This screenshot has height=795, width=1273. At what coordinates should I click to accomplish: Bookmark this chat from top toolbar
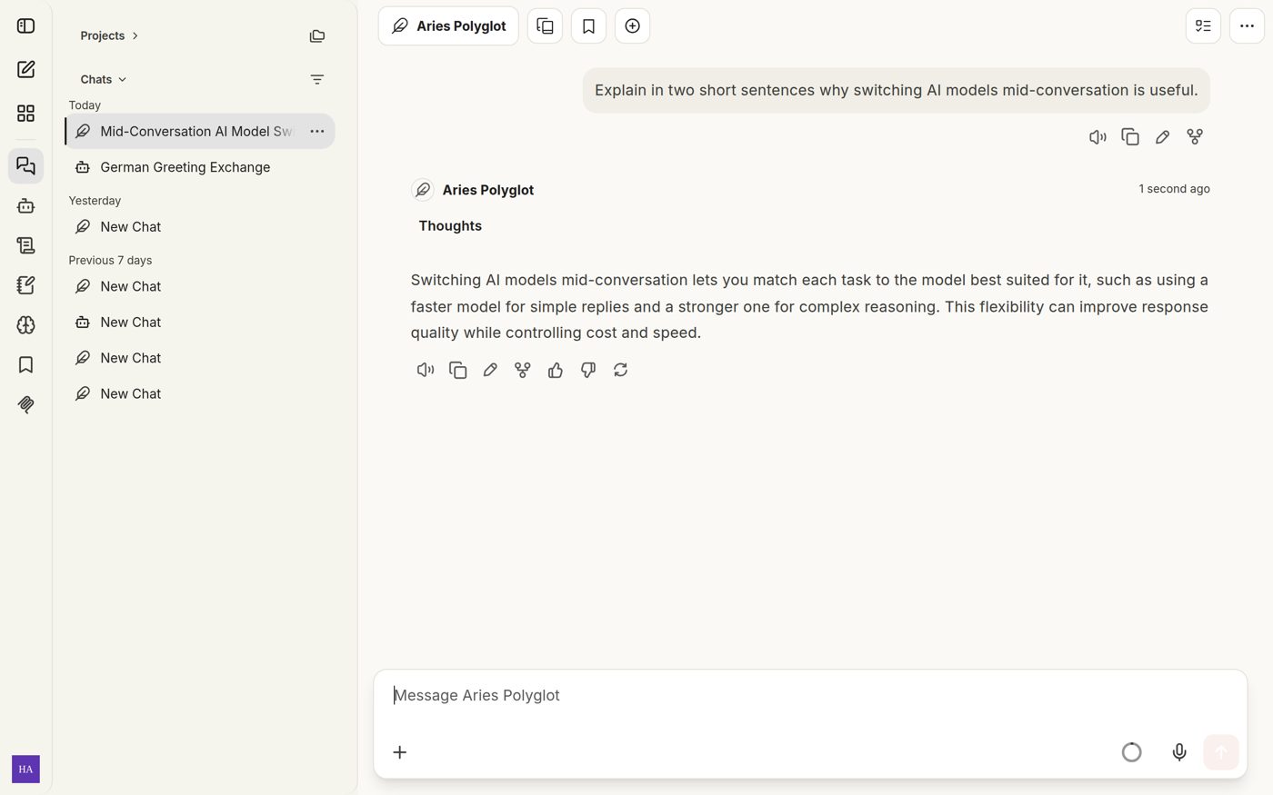(x=589, y=26)
